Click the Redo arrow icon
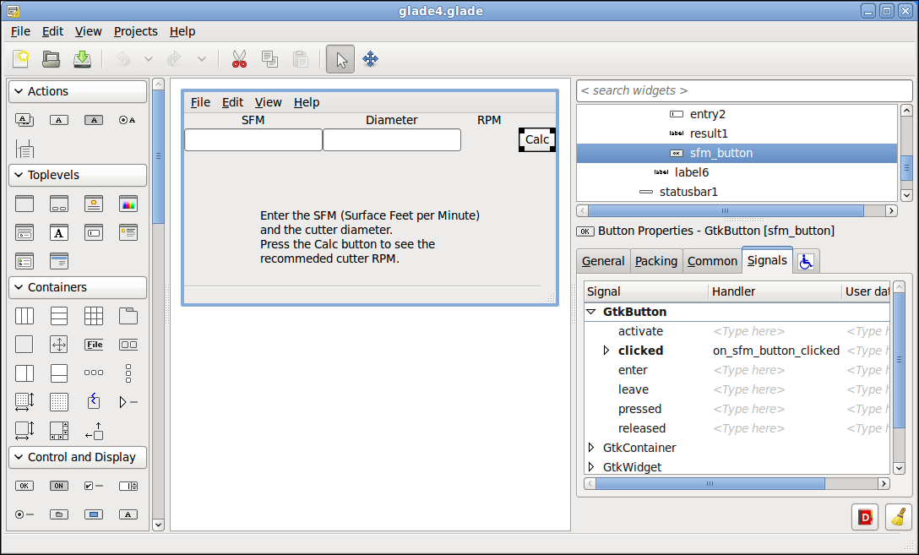Viewport: 919px width, 555px height. [x=174, y=58]
